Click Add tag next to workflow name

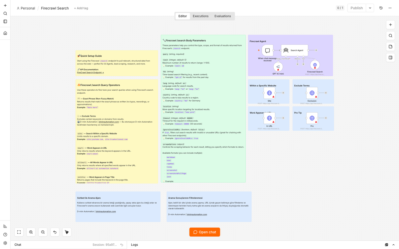click(81, 8)
